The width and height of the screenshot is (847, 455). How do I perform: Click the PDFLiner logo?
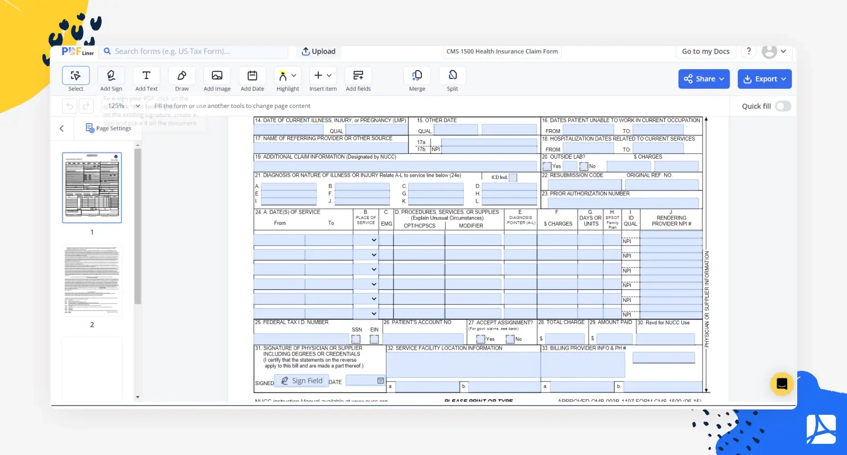(77, 51)
